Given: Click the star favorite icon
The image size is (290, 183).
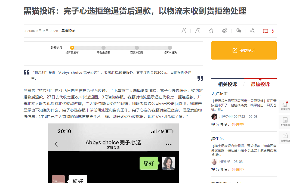Looking at the screenshot, I should coord(211,31).
